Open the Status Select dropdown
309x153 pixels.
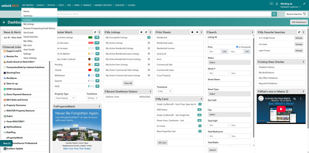point(229,62)
